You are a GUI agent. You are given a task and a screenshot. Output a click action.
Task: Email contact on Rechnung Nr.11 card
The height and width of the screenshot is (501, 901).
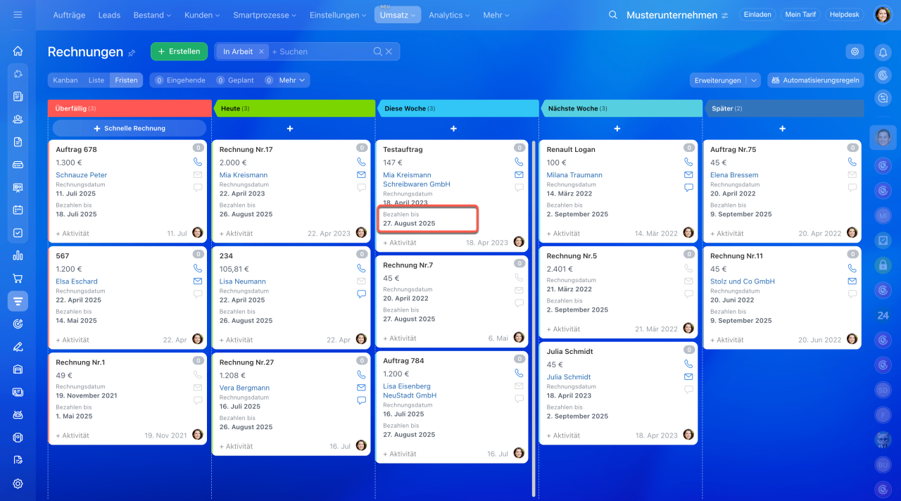click(852, 281)
